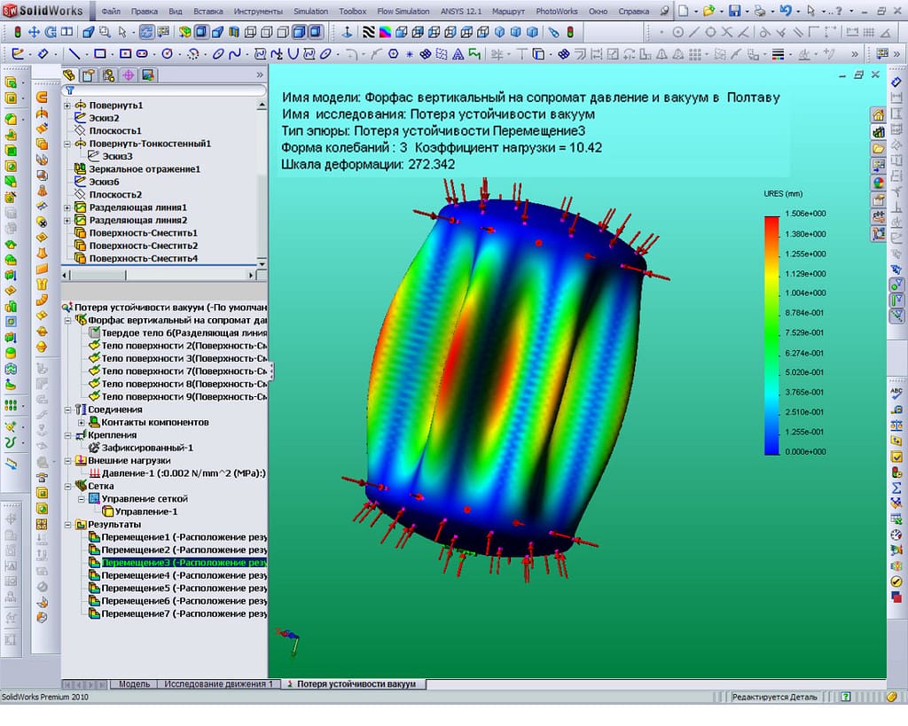Open the PropertyManager tab icon
The height and width of the screenshot is (726, 908).
[x=89, y=74]
